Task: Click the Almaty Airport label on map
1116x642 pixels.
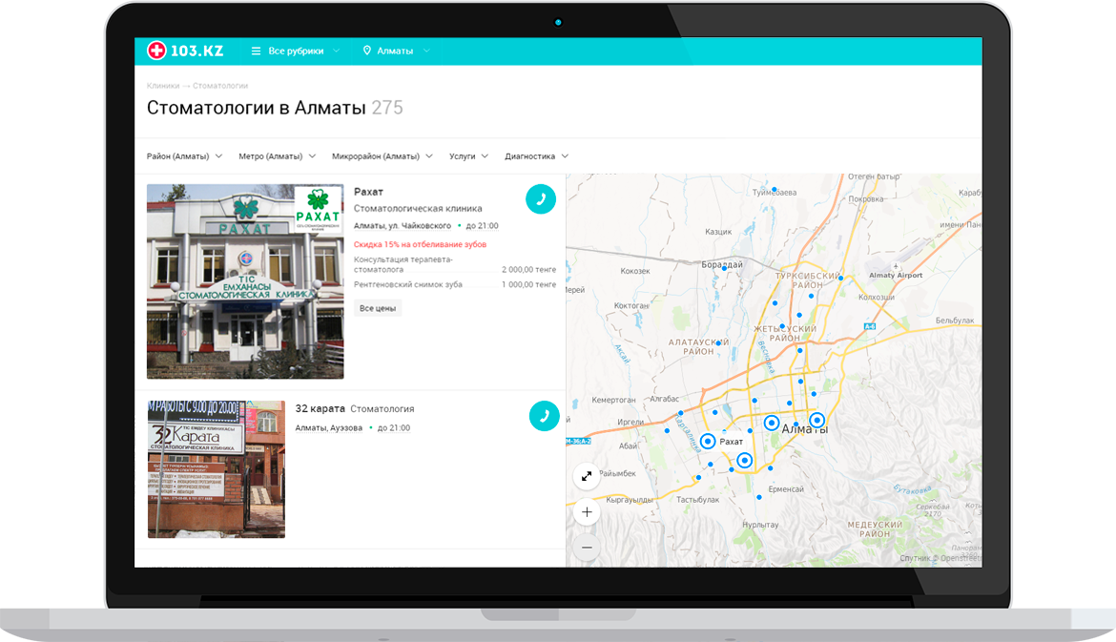Action: [x=896, y=276]
